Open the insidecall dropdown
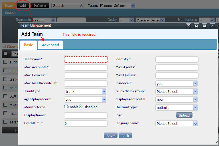219x146 pixels. pos(195,83)
